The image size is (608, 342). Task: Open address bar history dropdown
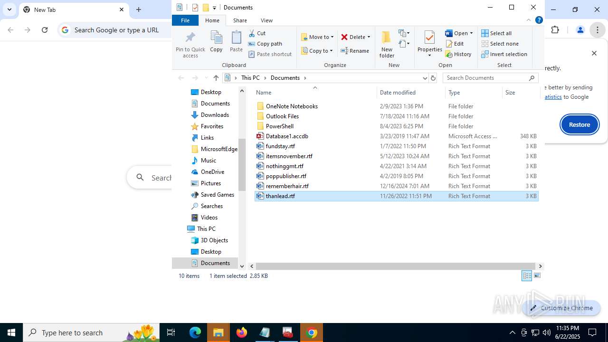425,78
